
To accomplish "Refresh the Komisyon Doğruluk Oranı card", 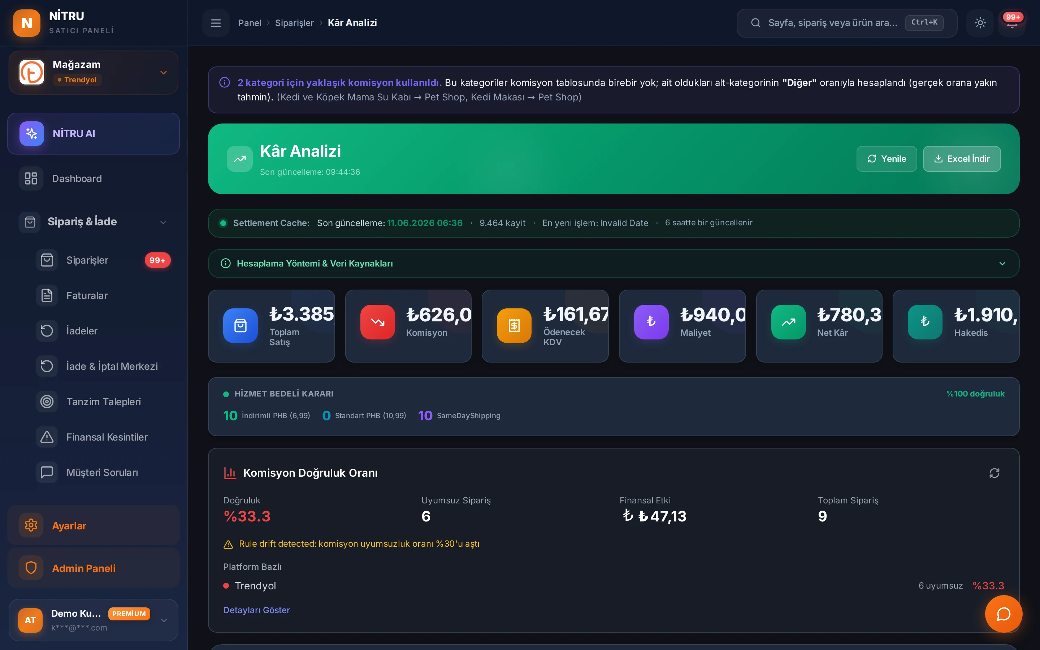I will coord(994,473).
